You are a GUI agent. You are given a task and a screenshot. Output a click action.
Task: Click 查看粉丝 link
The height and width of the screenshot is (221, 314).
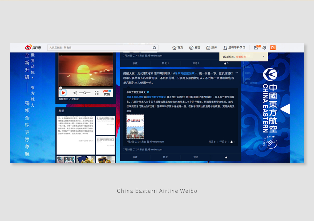click(x=241, y=57)
